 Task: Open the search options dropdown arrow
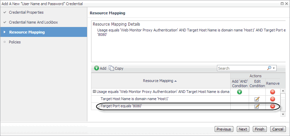pyautogui.click(x=274, y=68)
